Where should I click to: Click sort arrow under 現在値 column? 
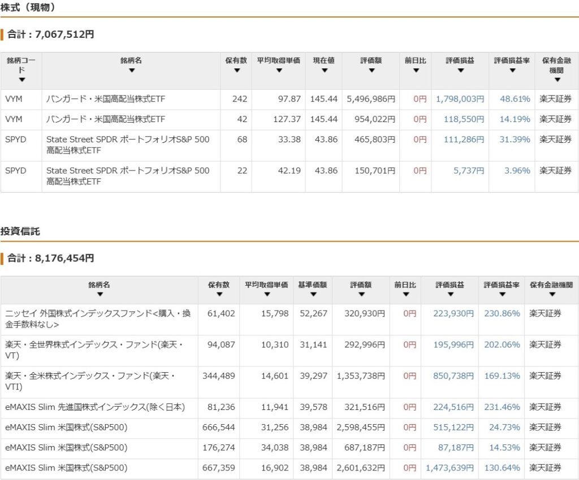[324, 71]
